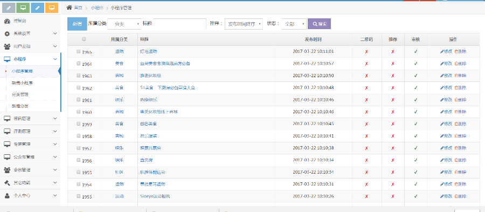
Task: Click the 其它功能 gavel icon
Action: tap(7, 182)
